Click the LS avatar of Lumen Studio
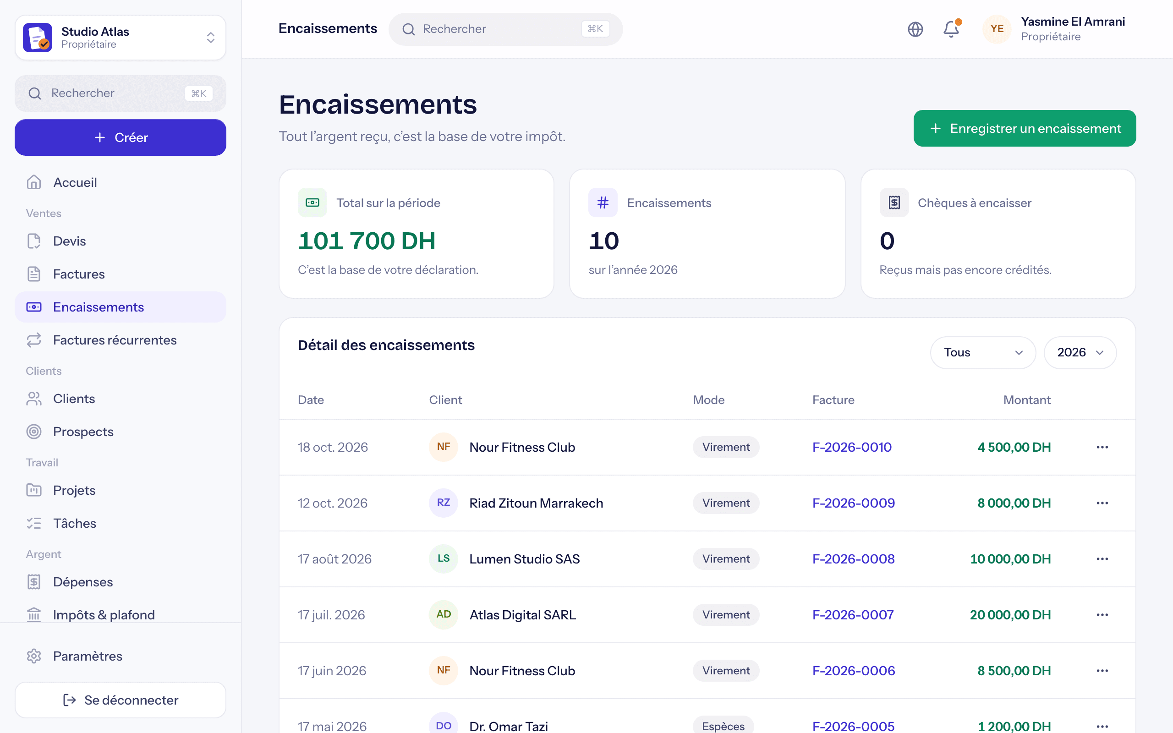 point(444,558)
